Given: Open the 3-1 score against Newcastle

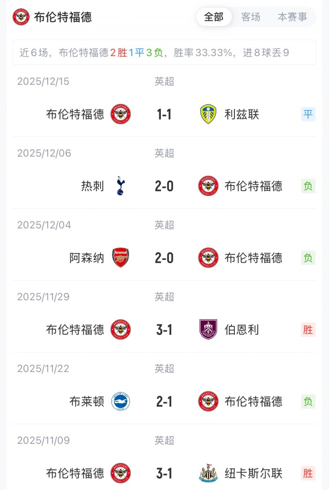Looking at the screenshot, I should (x=164, y=473).
